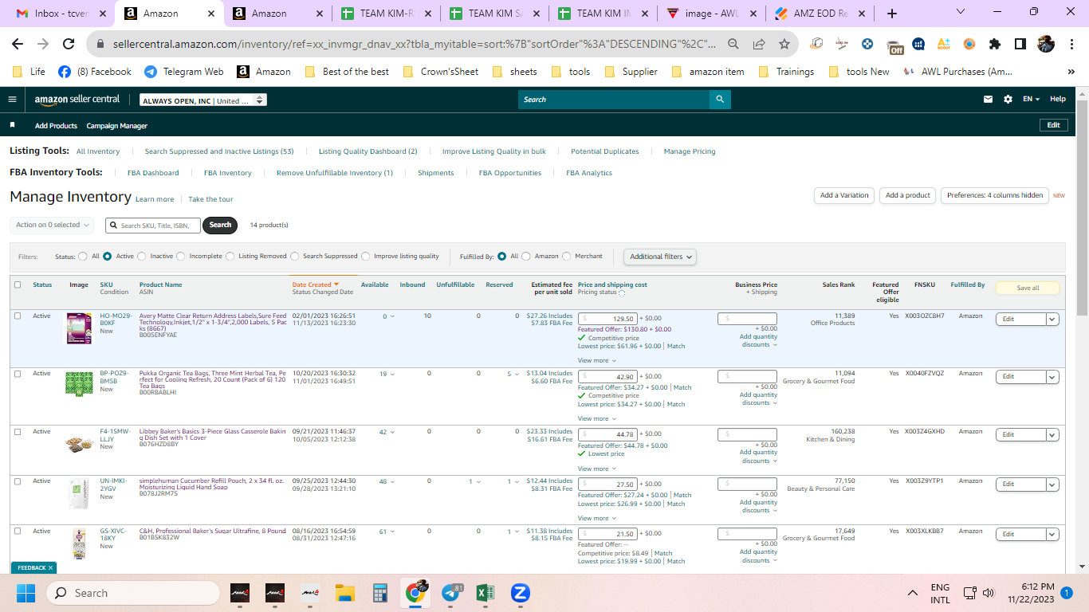The image size is (1089, 612).
Task: Open the Seller Central hamburger menu
Action: pos(12,100)
